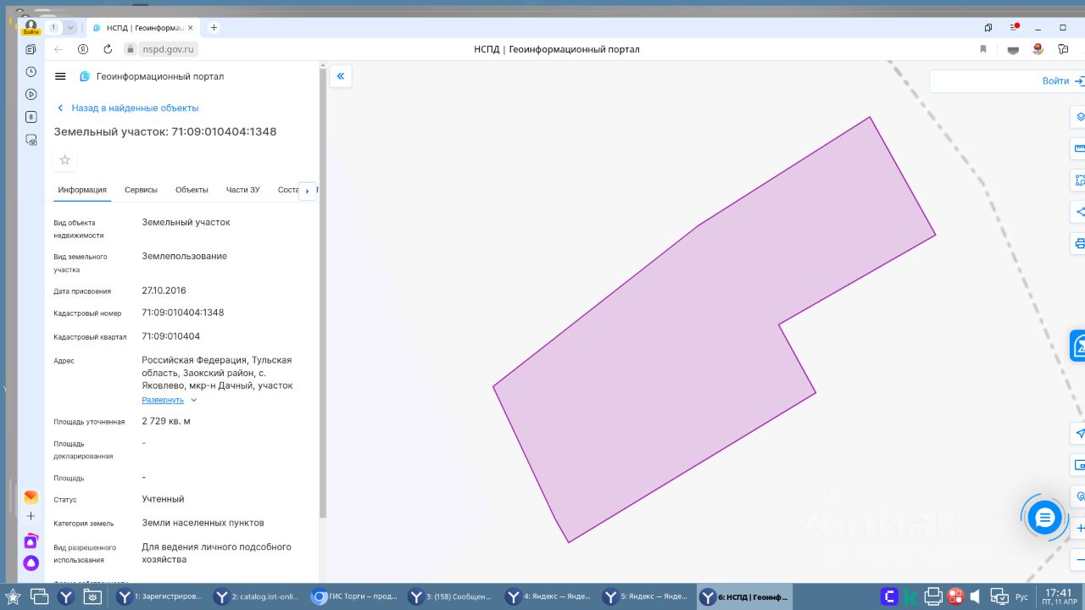Add land plot to favorites star
The width and height of the screenshot is (1085, 610).
coord(65,160)
